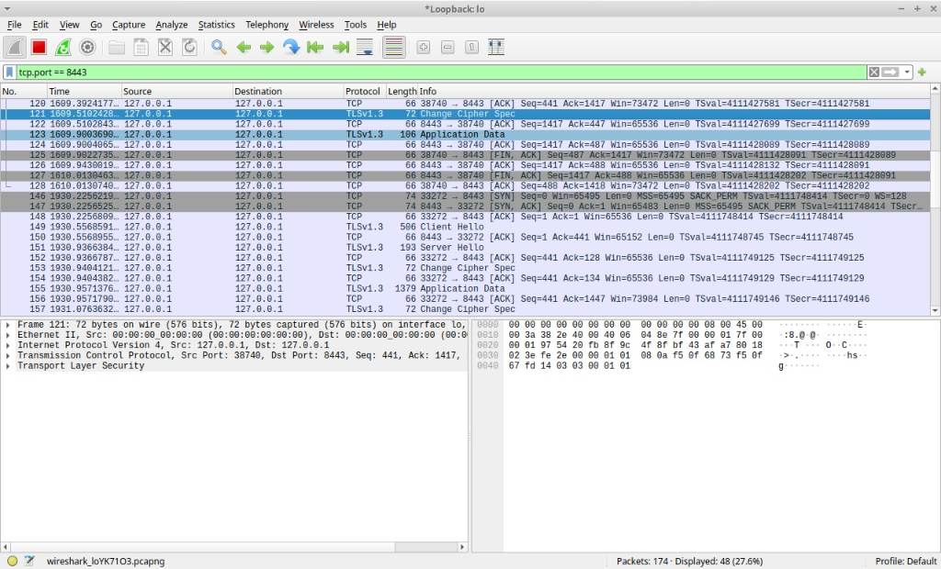Screen dimensions: 941x569
Task: Go back in packet history
Action: point(243,48)
